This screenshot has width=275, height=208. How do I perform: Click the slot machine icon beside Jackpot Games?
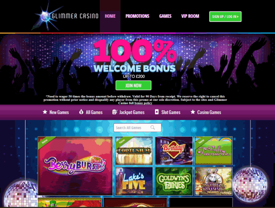[115, 112]
